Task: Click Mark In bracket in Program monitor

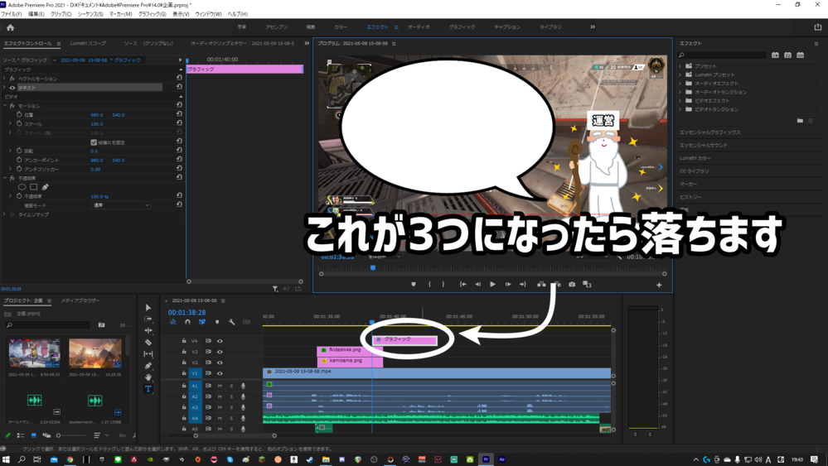Action: (429, 284)
